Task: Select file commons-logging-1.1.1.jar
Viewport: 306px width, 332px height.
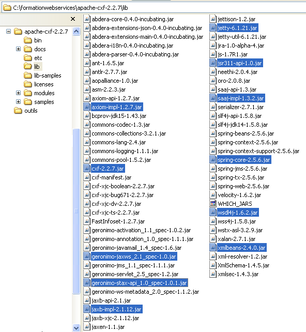Action: coord(125,151)
